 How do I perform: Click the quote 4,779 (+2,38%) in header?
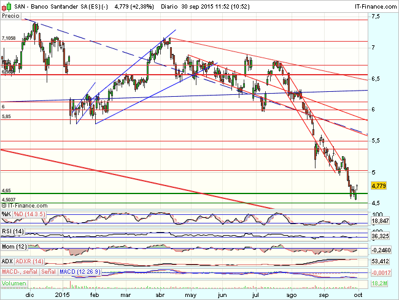click(x=134, y=7)
